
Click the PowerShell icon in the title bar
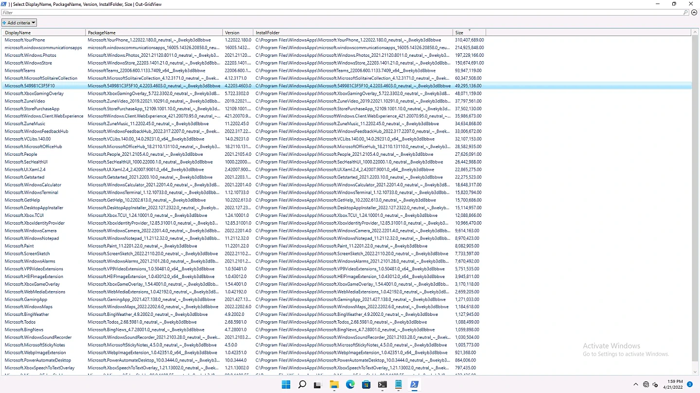(x=4, y=4)
